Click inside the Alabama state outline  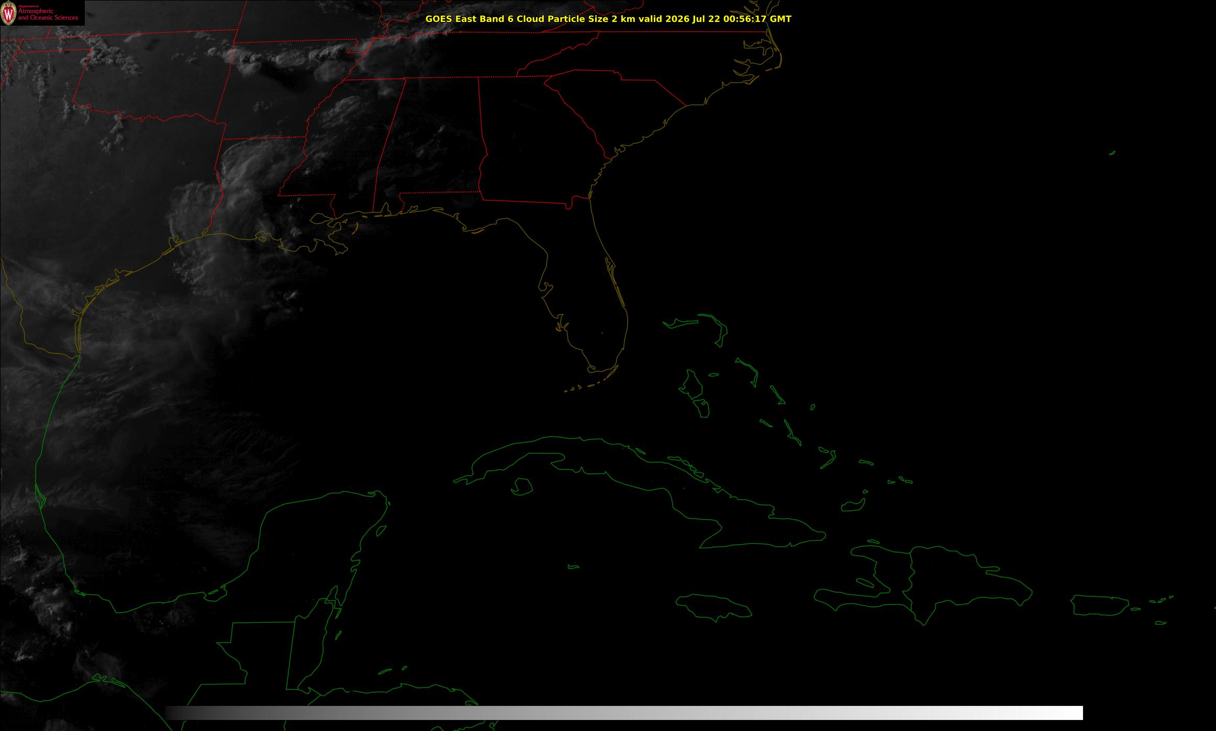(434, 141)
